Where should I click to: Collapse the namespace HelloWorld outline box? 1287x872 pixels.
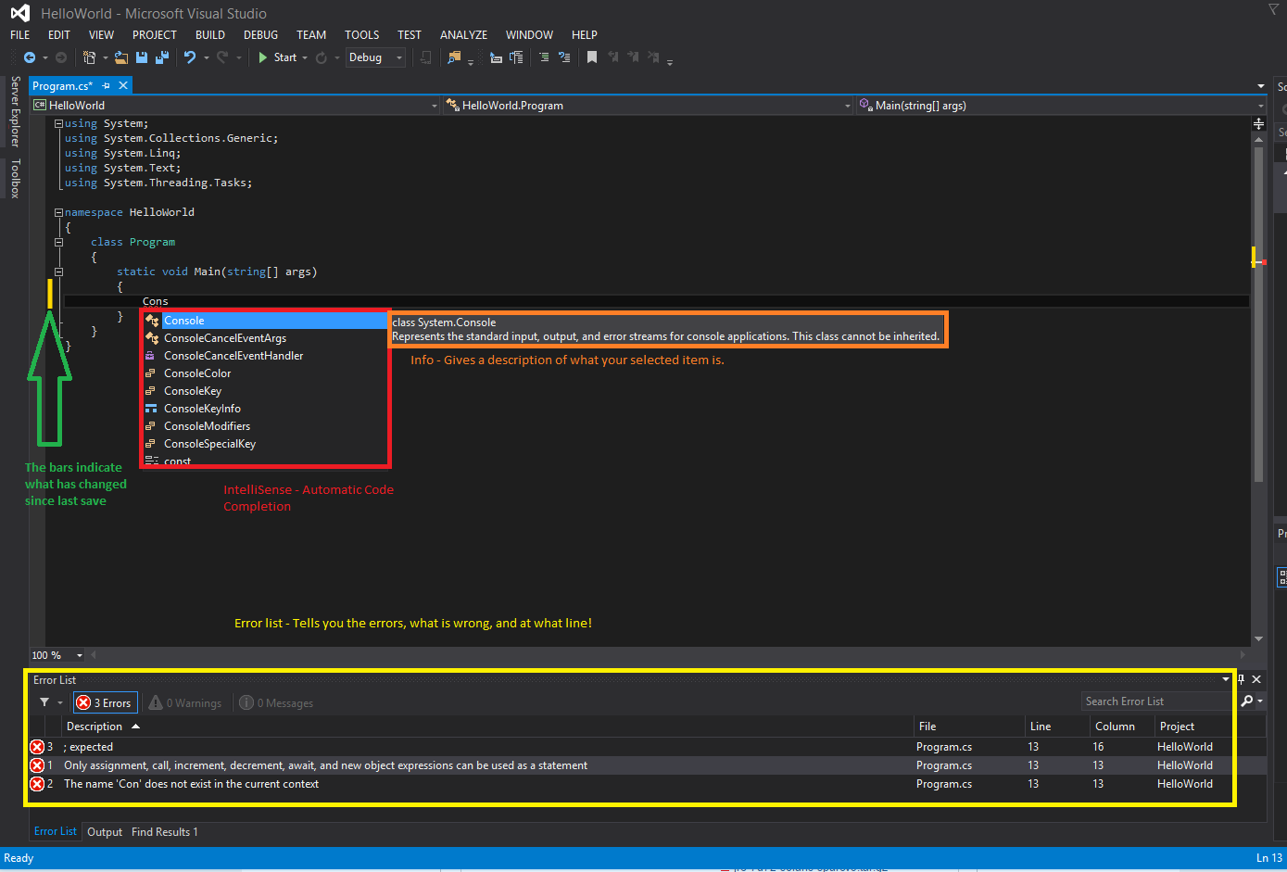click(58, 212)
